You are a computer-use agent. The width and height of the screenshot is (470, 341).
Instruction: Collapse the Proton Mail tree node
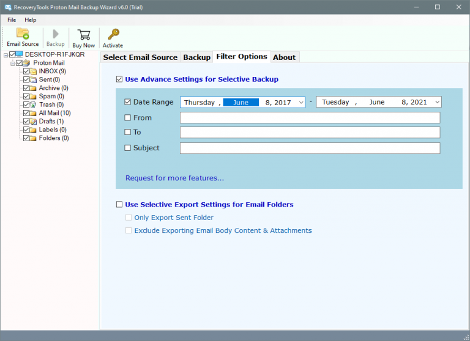[x=13, y=64]
